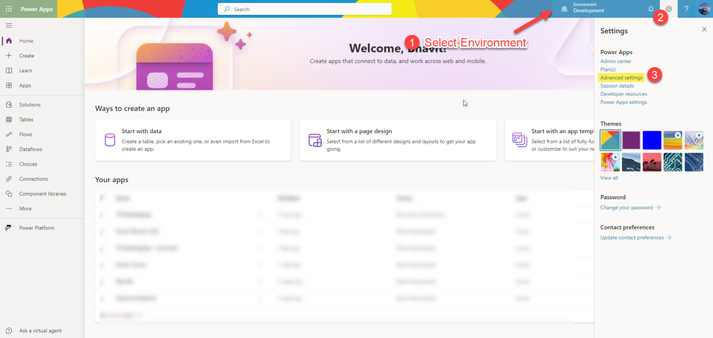Open the Power Apps settings link

pyautogui.click(x=623, y=102)
